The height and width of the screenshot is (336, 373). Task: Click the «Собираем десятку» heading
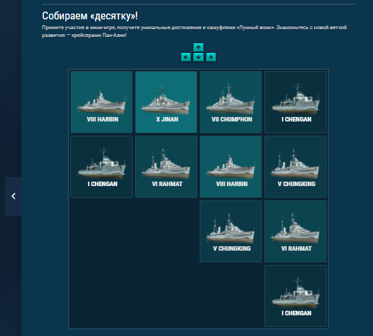(x=90, y=16)
